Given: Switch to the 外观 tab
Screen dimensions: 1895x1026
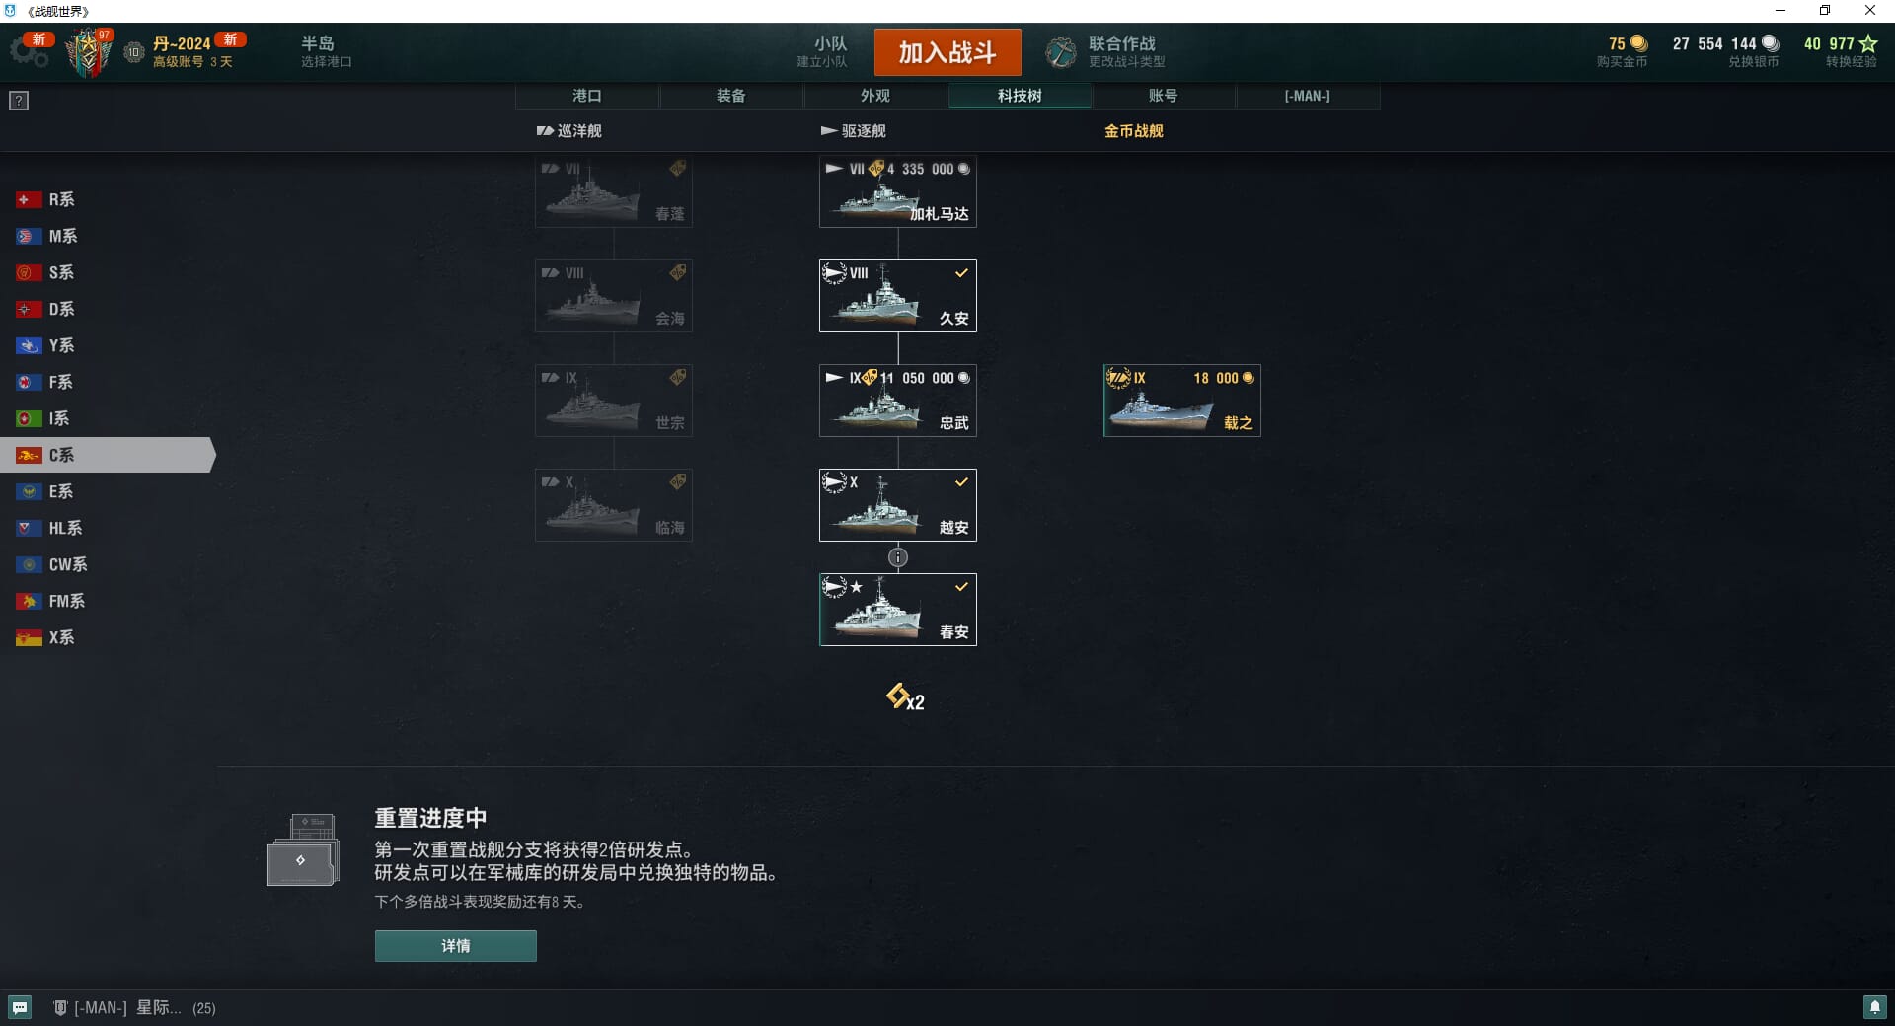Looking at the screenshot, I should [875, 96].
